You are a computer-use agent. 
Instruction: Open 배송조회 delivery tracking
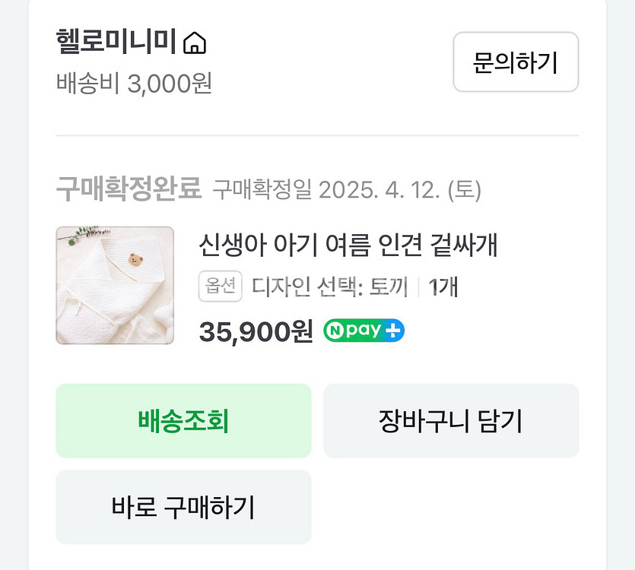click(183, 421)
